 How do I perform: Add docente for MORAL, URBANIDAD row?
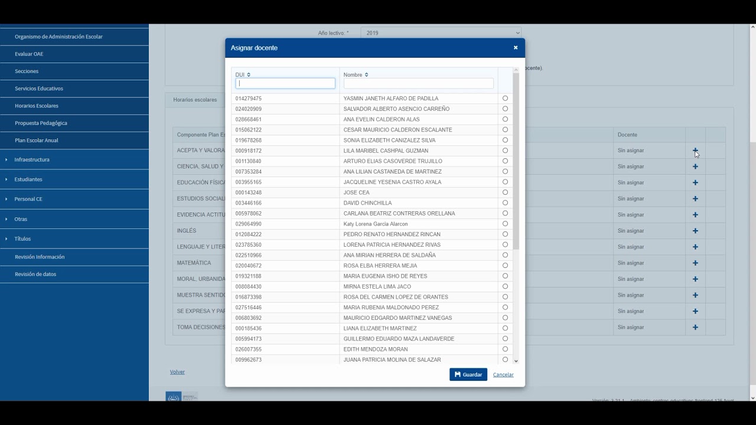point(695,279)
